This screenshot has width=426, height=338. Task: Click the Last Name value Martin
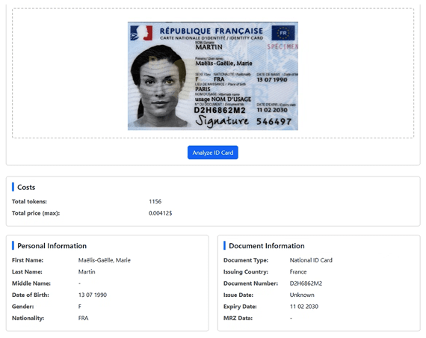click(x=87, y=271)
